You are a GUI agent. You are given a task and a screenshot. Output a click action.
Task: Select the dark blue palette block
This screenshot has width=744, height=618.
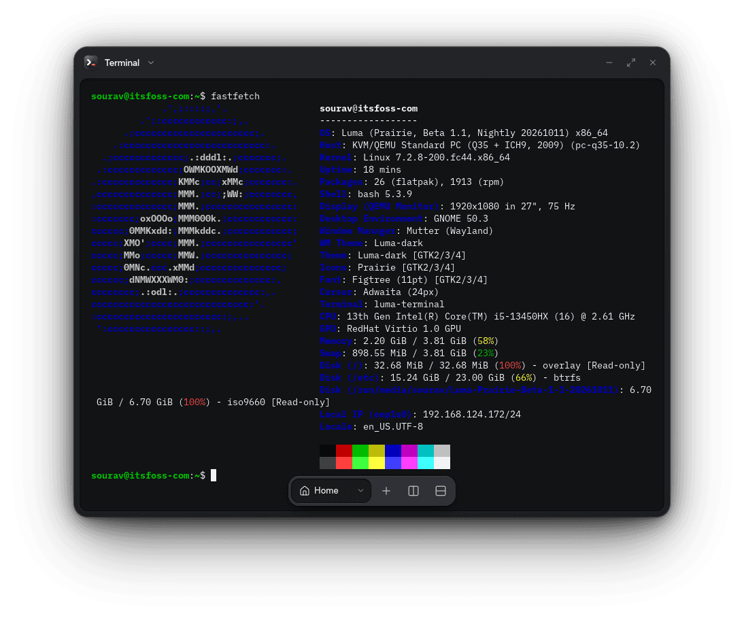(x=393, y=451)
